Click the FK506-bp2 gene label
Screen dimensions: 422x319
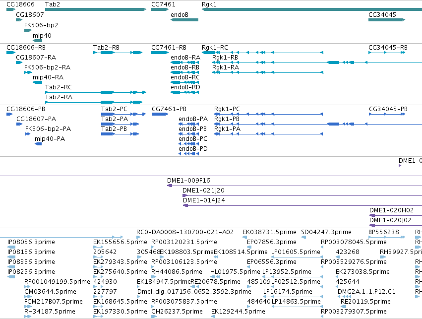(x=41, y=25)
